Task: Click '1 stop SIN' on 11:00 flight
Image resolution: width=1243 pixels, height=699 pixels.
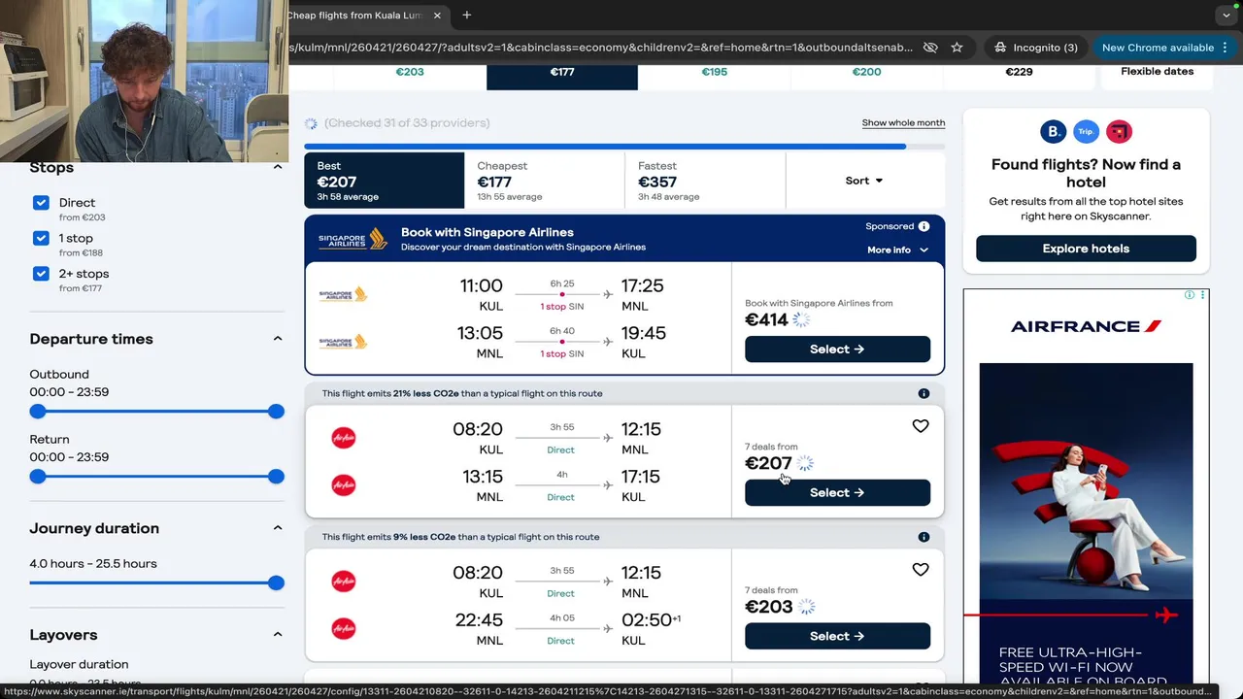Action: (x=562, y=307)
